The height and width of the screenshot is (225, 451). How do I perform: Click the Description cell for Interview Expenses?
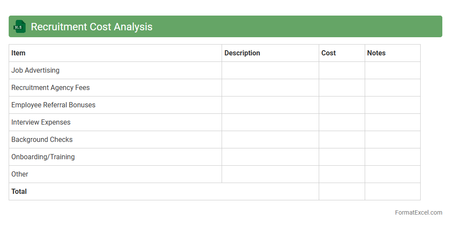pos(270,122)
